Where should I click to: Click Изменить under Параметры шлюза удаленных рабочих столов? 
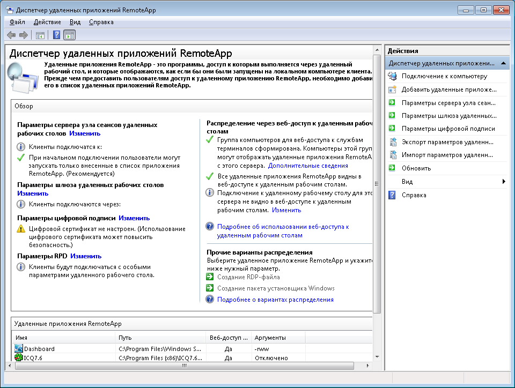point(33,193)
